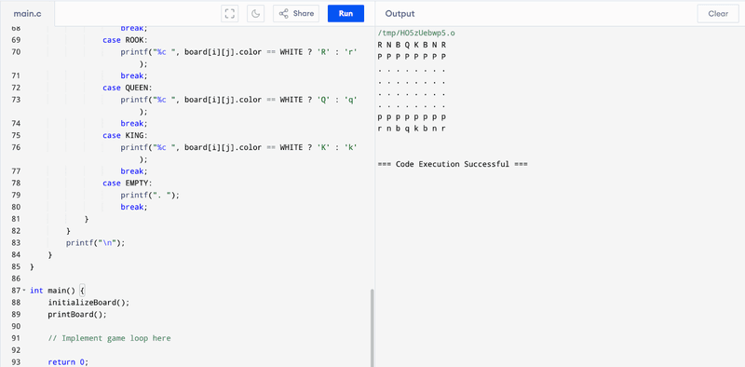745x367 pixels.
Task: Click the printf with 'K' : 'k' on line 76
Action: point(238,147)
